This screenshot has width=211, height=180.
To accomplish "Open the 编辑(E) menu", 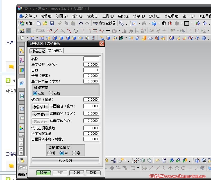I will (x=46, y=16).
